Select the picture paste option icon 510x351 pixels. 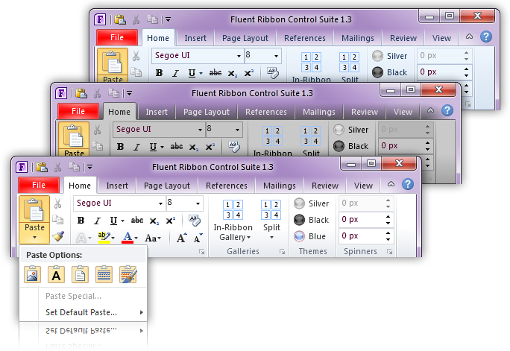coord(32,275)
